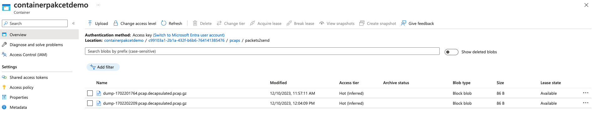Screen dimensions: 592x115
Task: Select Overview in the left menu
Action: [39, 35]
